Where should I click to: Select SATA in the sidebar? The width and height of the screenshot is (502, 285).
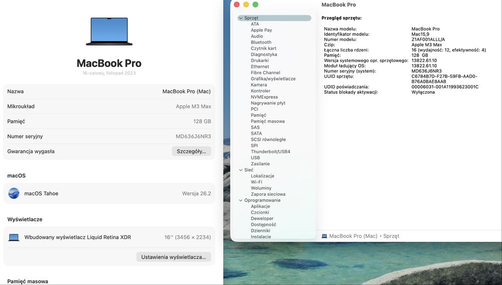pos(256,133)
